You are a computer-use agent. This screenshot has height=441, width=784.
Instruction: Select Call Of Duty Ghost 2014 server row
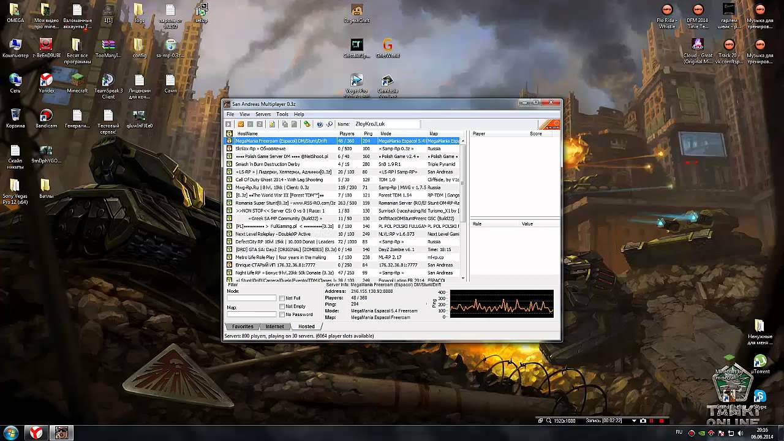tap(343, 179)
